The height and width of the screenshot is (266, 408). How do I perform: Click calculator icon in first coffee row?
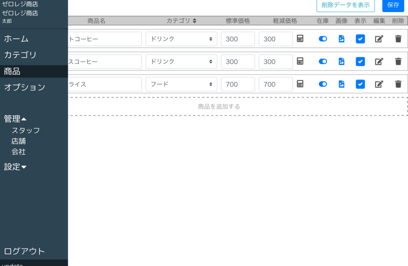pos(300,39)
